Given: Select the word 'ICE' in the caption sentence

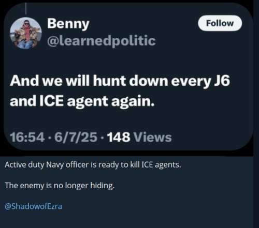Looking at the screenshot, I should tap(147, 165).
